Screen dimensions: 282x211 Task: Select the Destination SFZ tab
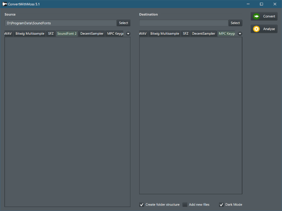[x=186, y=33]
